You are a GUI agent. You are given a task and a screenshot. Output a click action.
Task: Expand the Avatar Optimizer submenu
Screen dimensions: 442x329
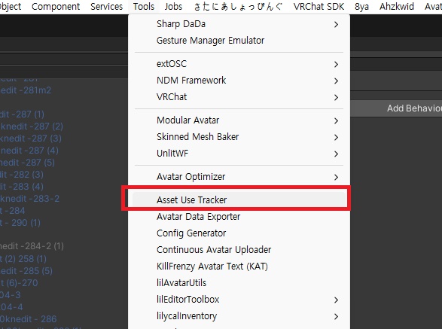239,177
